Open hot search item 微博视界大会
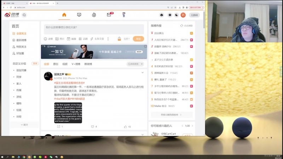The image size is (283, 159). coord(161,73)
